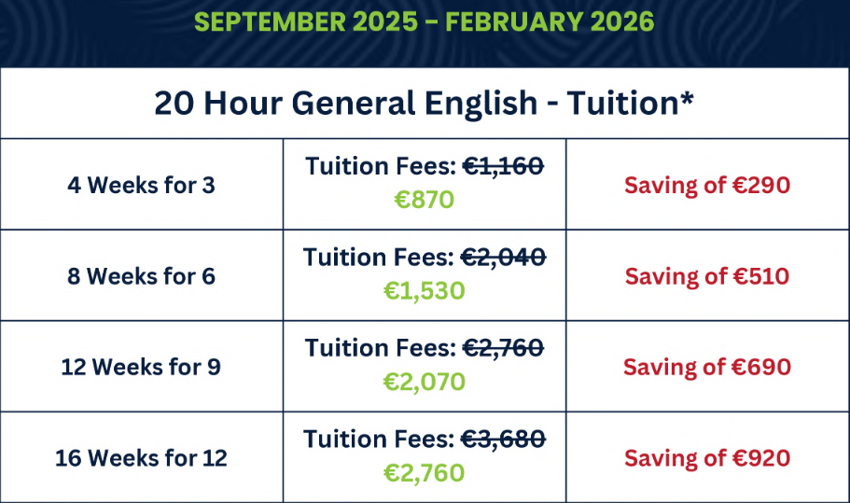
Task: Choose the 16 Weeks for 12 row
Action: pos(141,458)
